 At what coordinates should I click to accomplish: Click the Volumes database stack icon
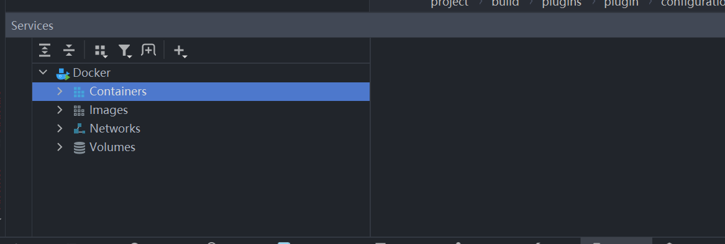(x=80, y=147)
